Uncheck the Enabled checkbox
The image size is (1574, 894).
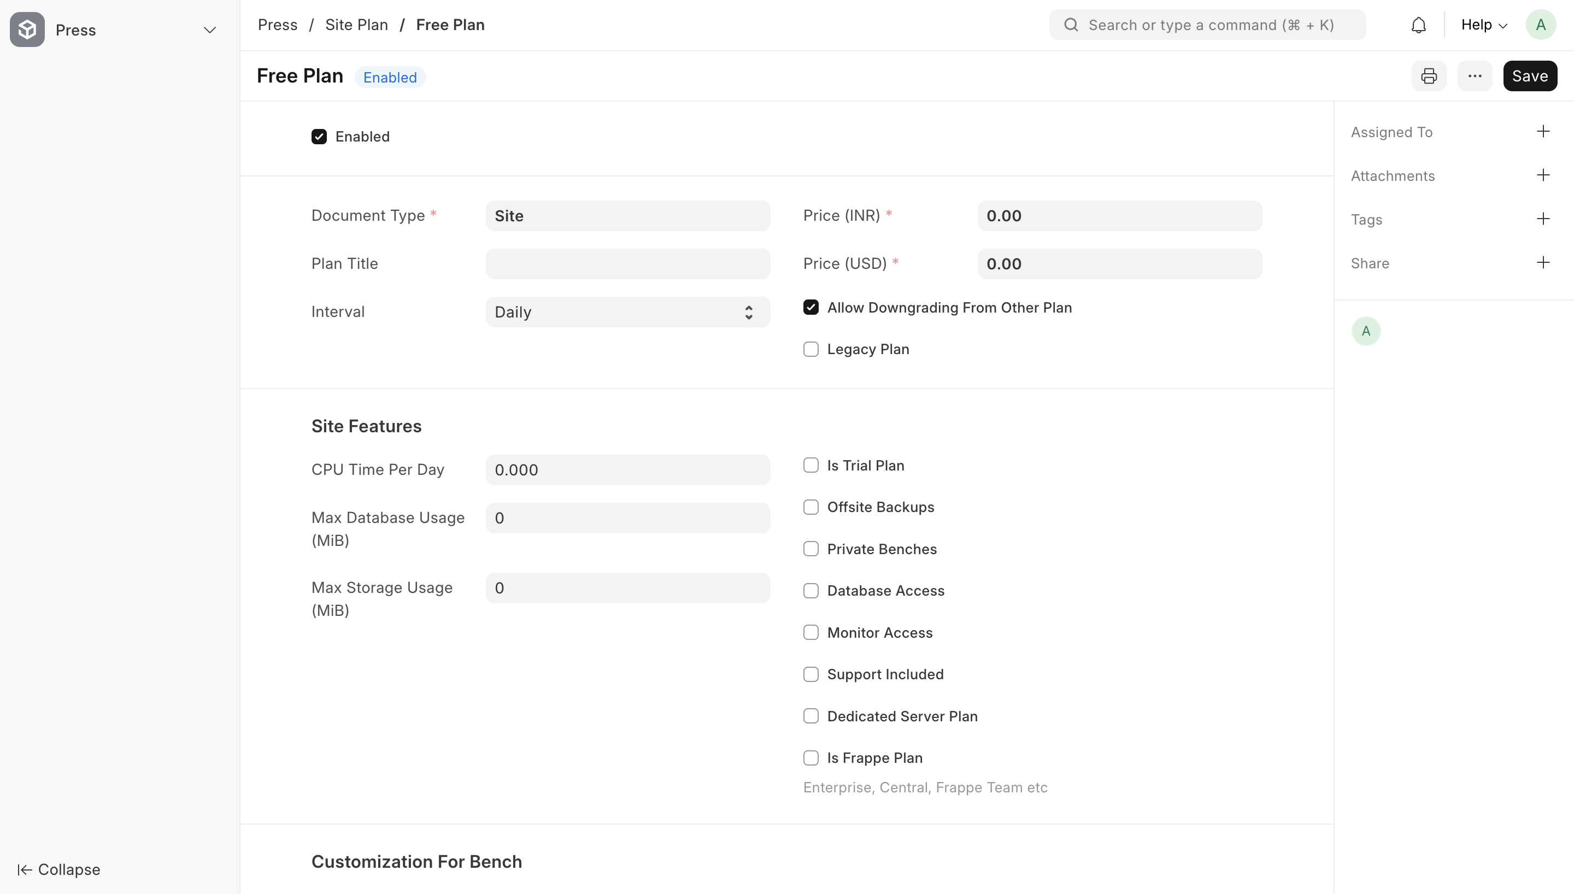(319, 136)
